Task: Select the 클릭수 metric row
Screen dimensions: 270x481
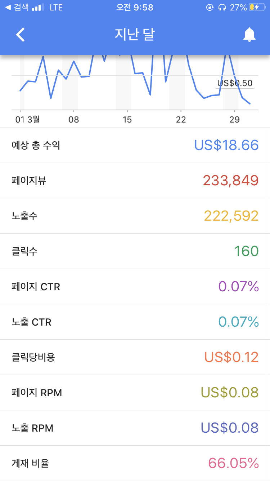Action: pyautogui.click(x=135, y=251)
